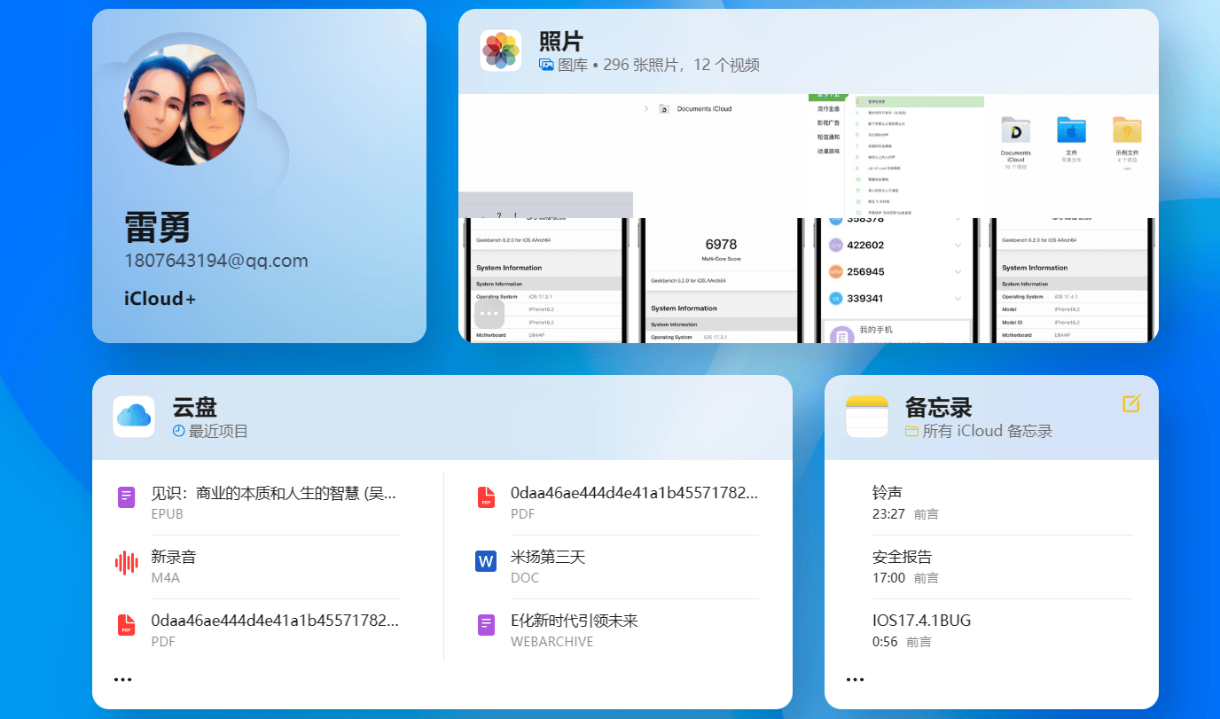Open the IOS17.4.1BUG note

(x=1003, y=630)
